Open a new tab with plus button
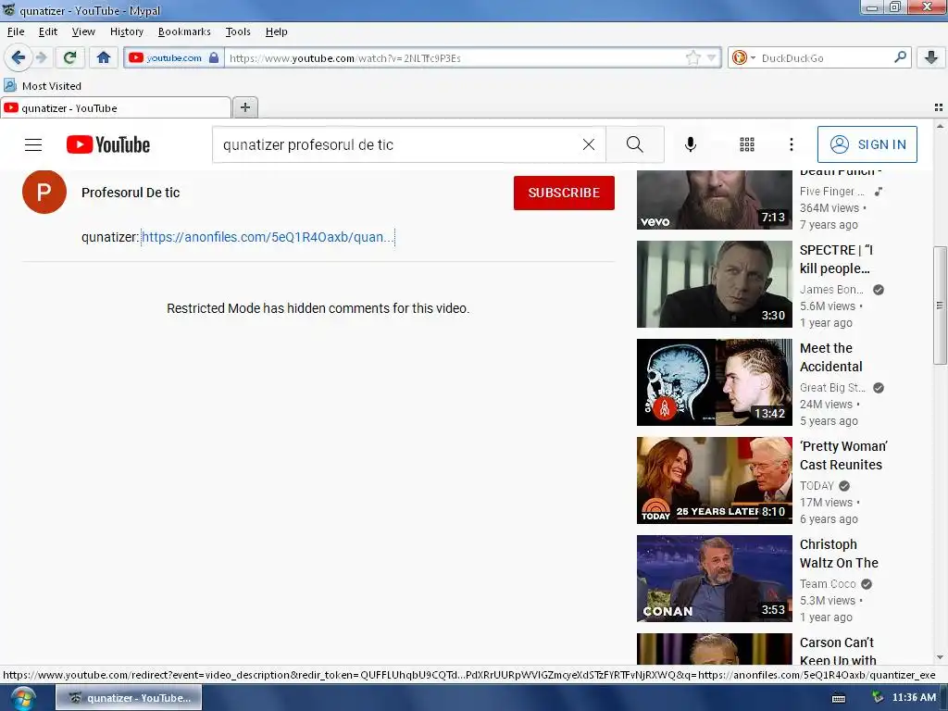 244,107
